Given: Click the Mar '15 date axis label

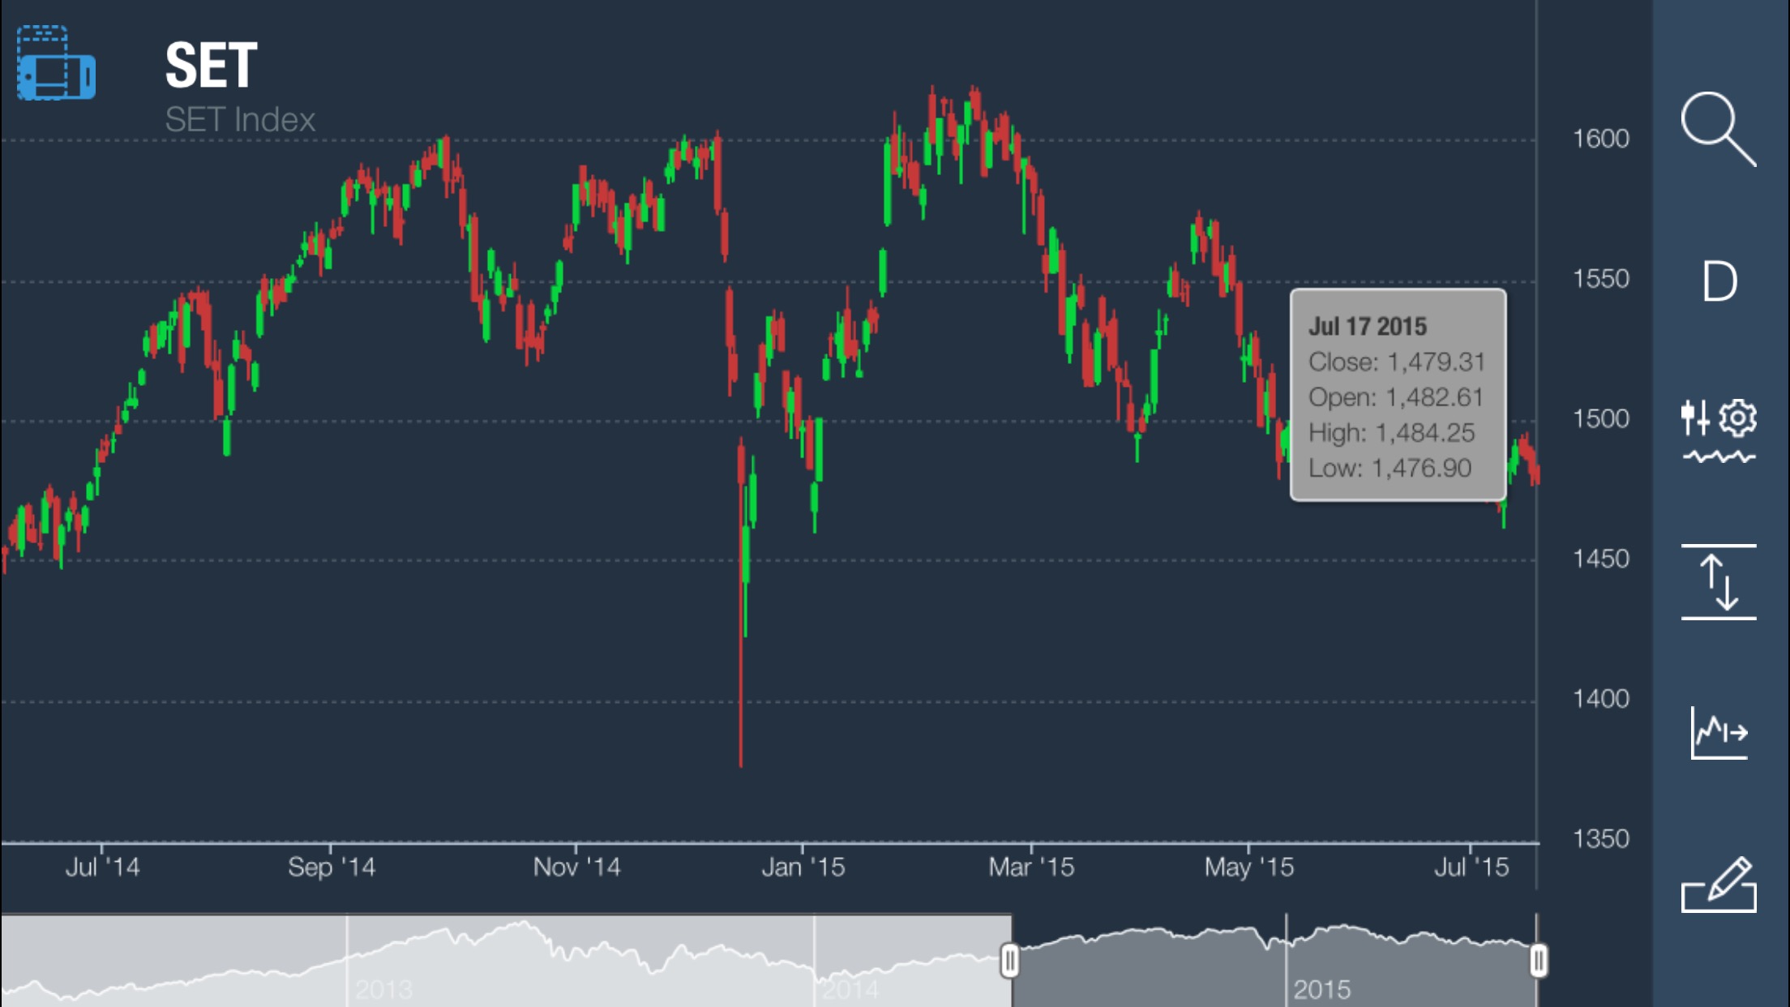Looking at the screenshot, I should [x=1031, y=867].
